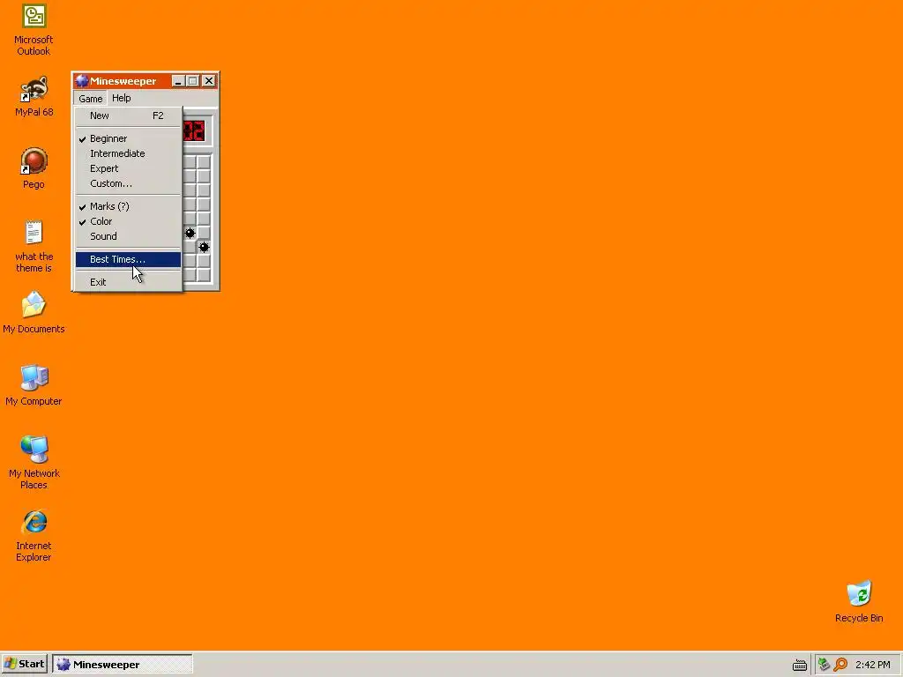Minimize the Minesweeper window
This screenshot has width=903, height=677.
178,81
